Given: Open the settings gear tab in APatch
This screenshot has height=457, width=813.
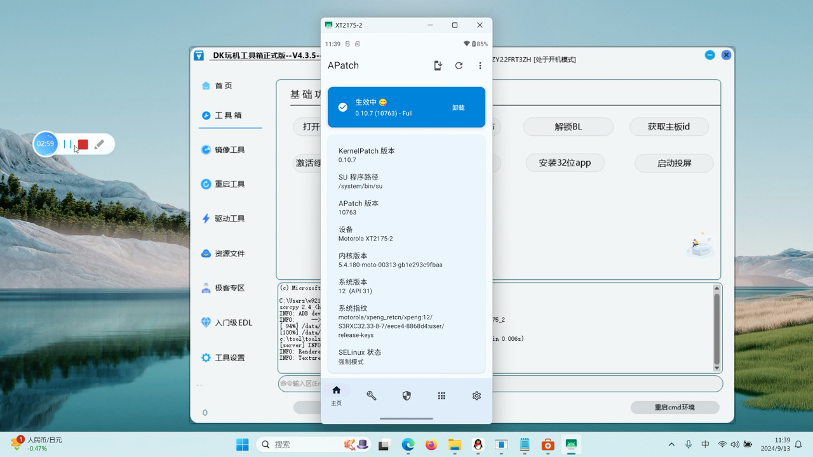Looking at the screenshot, I should (x=476, y=395).
